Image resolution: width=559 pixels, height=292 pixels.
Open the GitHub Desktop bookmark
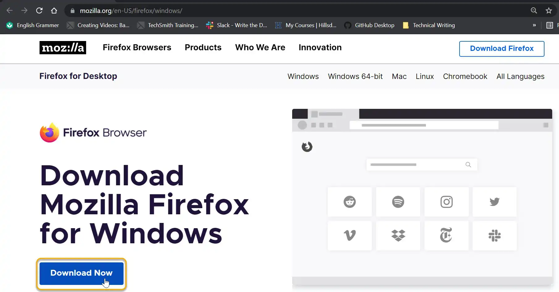click(x=369, y=25)
